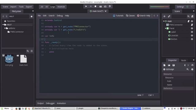
Task: Pause the running scene
Action: [91, 6]
